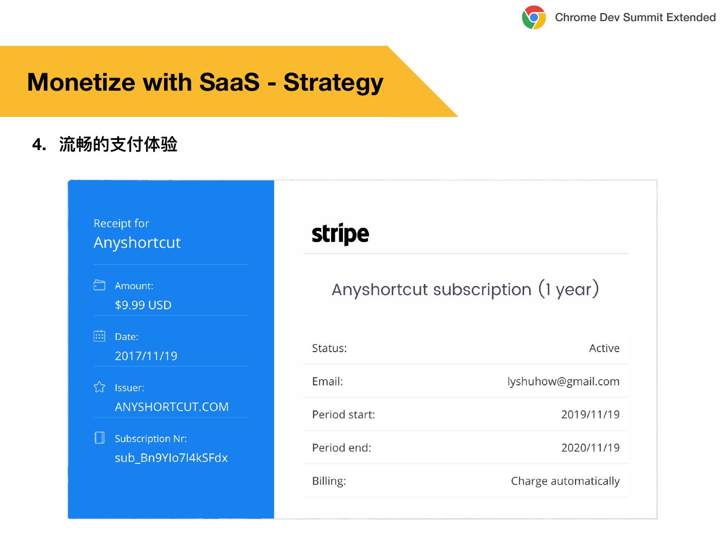Click the Chinese bullet point 流畅的支付体验
This screenshot has width=725, height=544.
118,145
